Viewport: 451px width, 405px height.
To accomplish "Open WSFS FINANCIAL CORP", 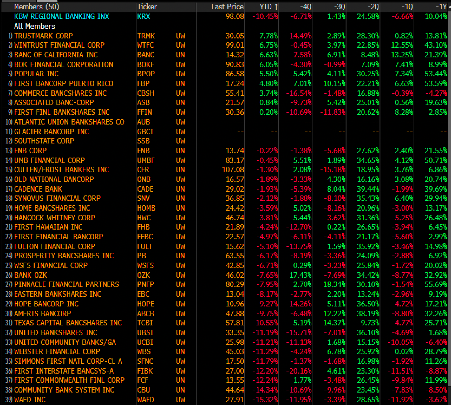I will pyautogui.click(x=51, y=265).
